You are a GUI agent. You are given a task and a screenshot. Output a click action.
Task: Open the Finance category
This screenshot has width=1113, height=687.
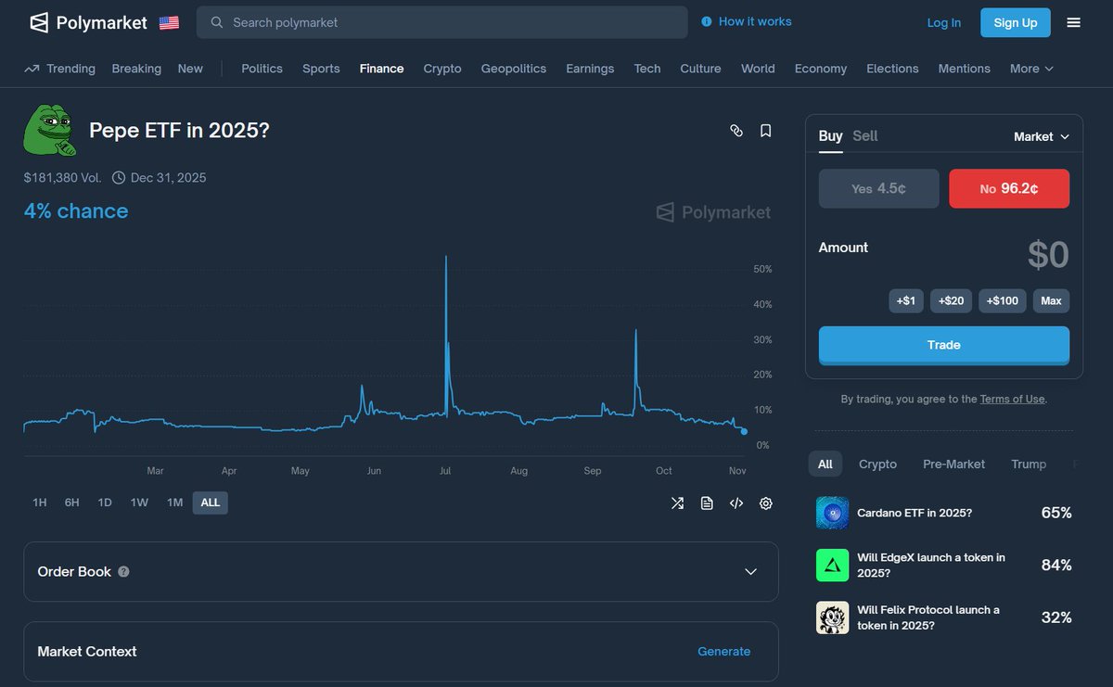(381, 69)
